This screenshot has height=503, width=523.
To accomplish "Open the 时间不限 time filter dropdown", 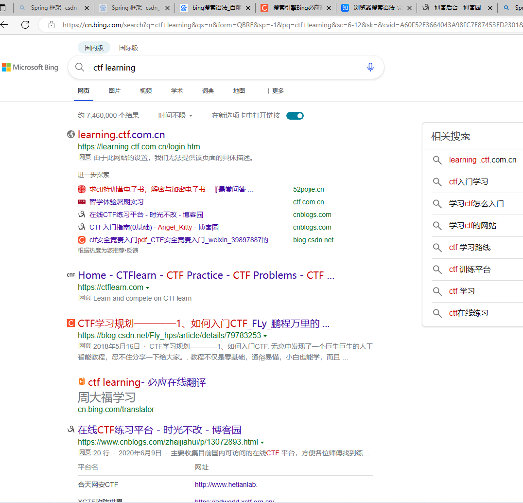I will (x=175, y=115).
